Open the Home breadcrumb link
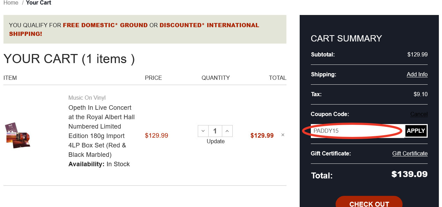This screenshot has width=442, height=207. [11, 3]
